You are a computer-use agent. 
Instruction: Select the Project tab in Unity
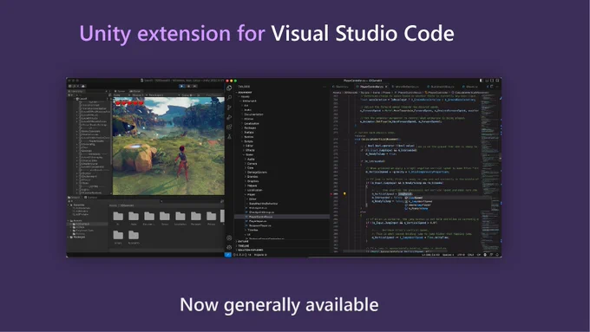[74, 198]
